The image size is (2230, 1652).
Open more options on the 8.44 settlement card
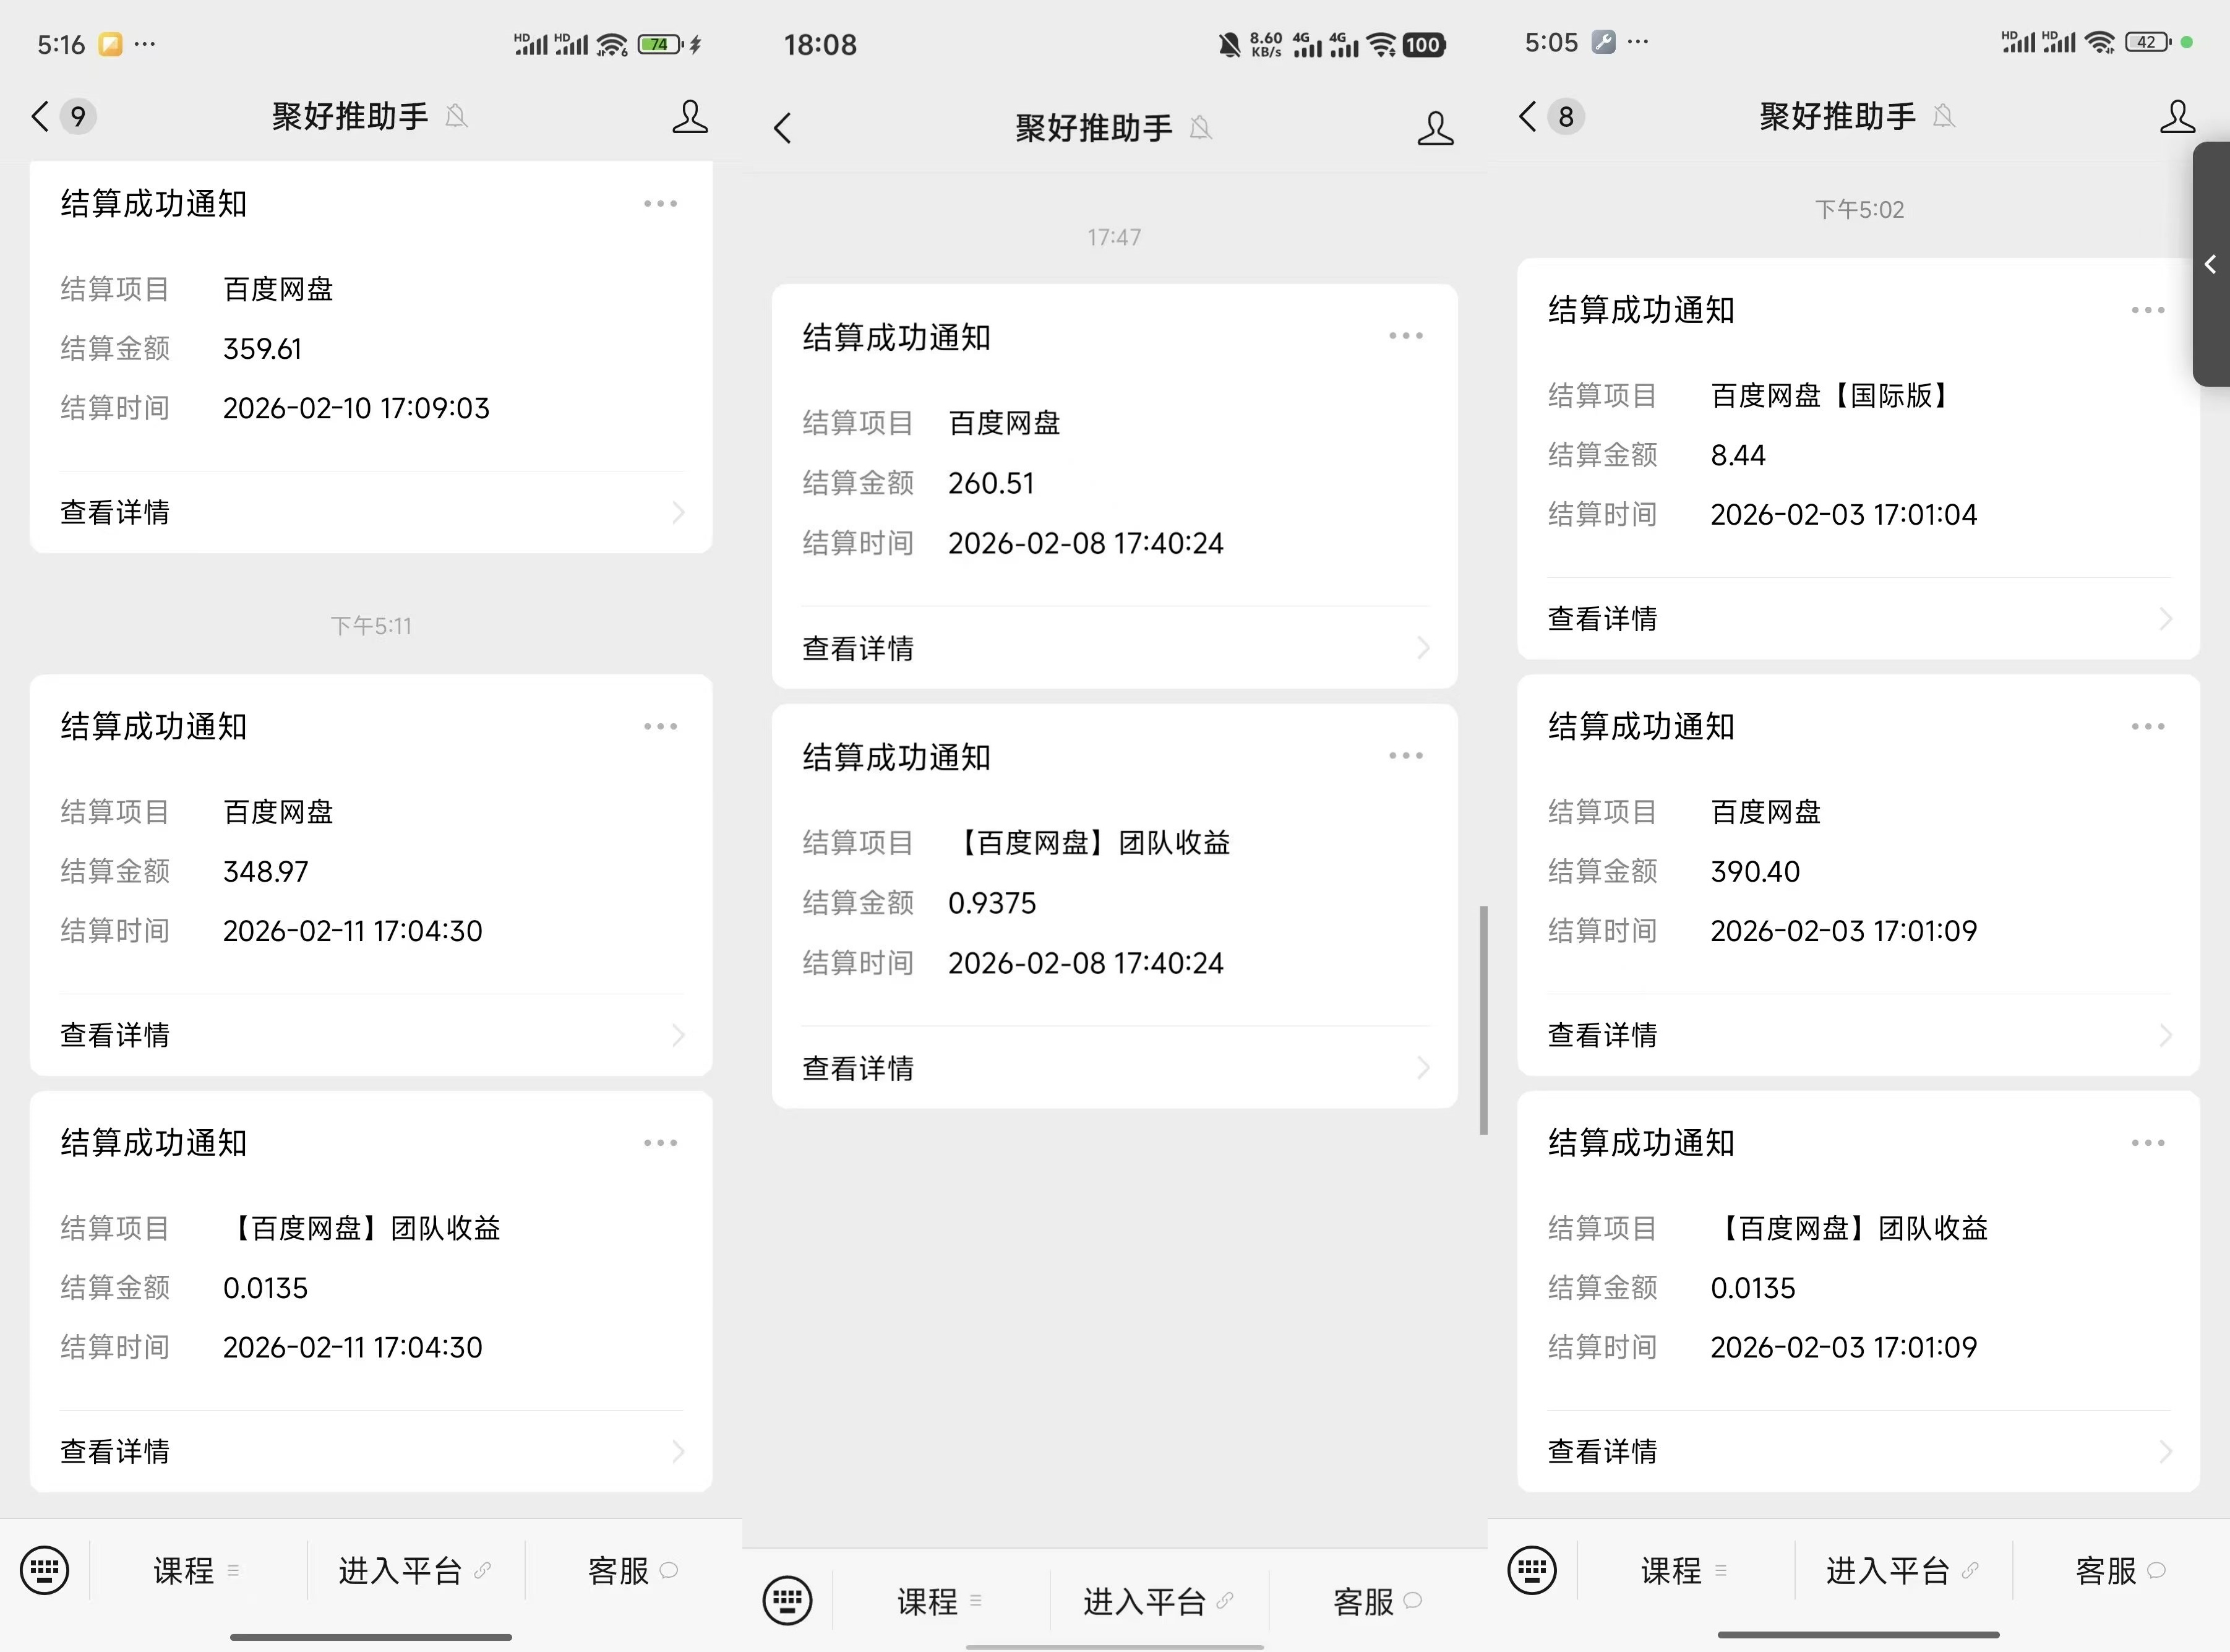[x=2148, y=311]
